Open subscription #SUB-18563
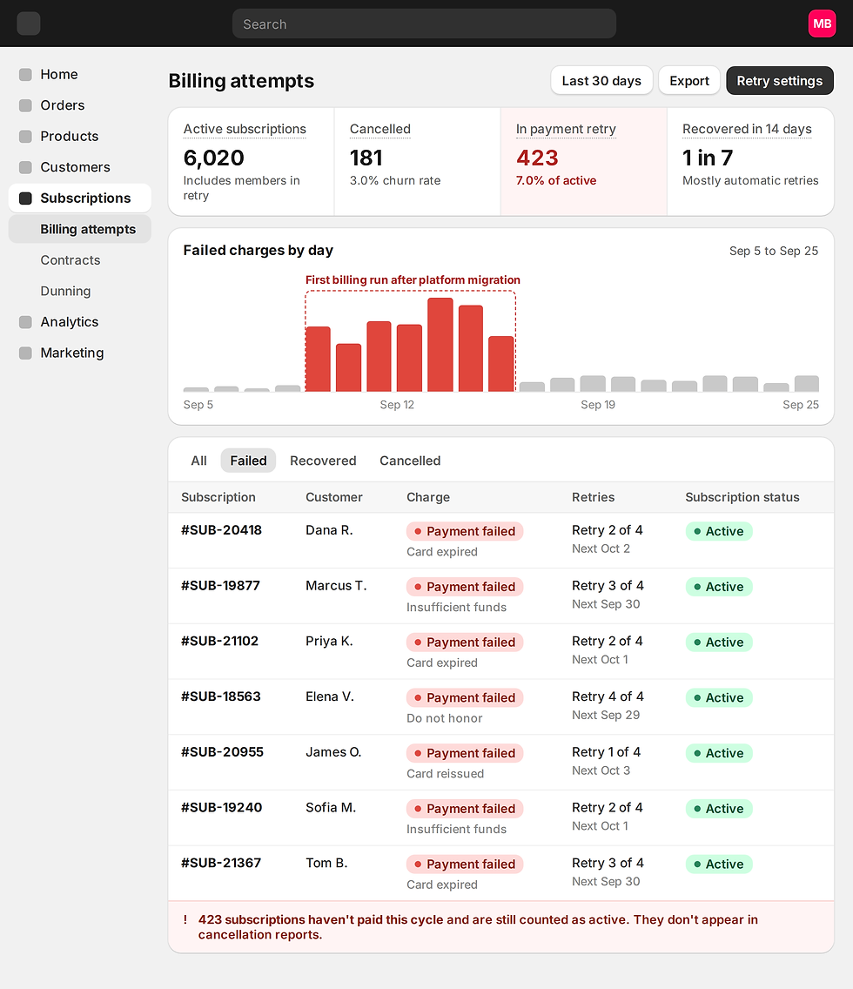The width and height of the screenshot is (853, 989). [x=221, y=696]
